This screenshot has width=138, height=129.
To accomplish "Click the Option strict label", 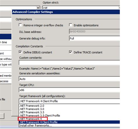I will [x=51, y=3].
